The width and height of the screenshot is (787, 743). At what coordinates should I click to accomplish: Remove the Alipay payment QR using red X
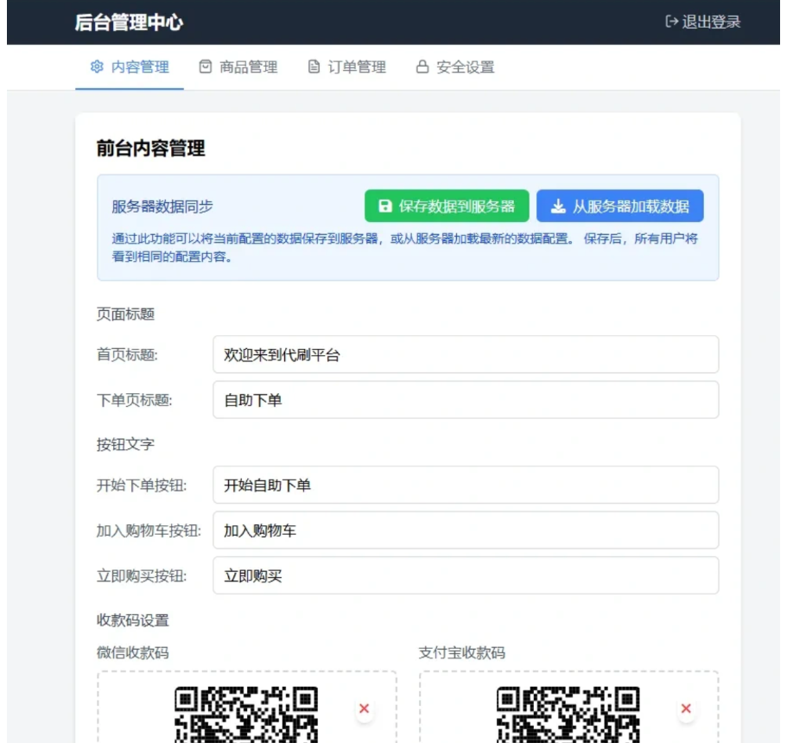pyautogui.click(x=686, y=708)
